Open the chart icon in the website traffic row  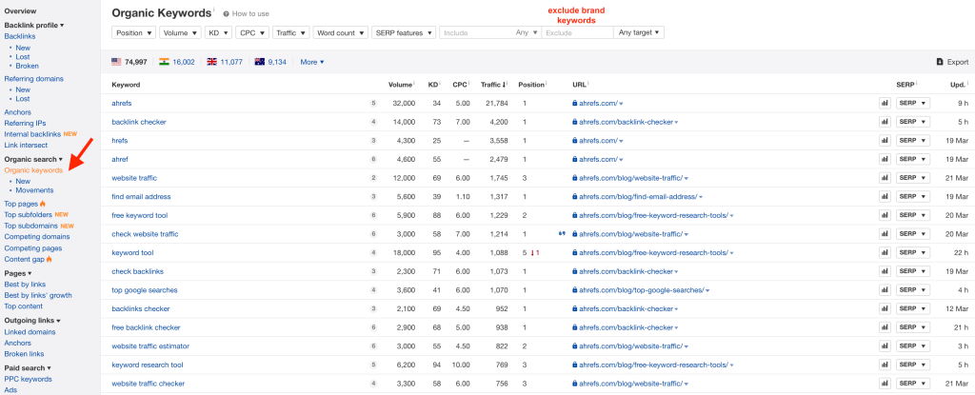tap(885, 178)
